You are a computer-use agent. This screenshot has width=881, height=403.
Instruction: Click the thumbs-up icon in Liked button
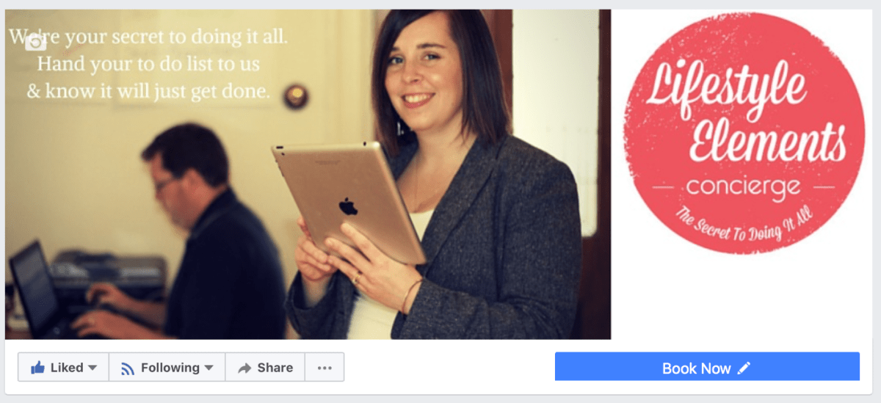coord(37,368)
